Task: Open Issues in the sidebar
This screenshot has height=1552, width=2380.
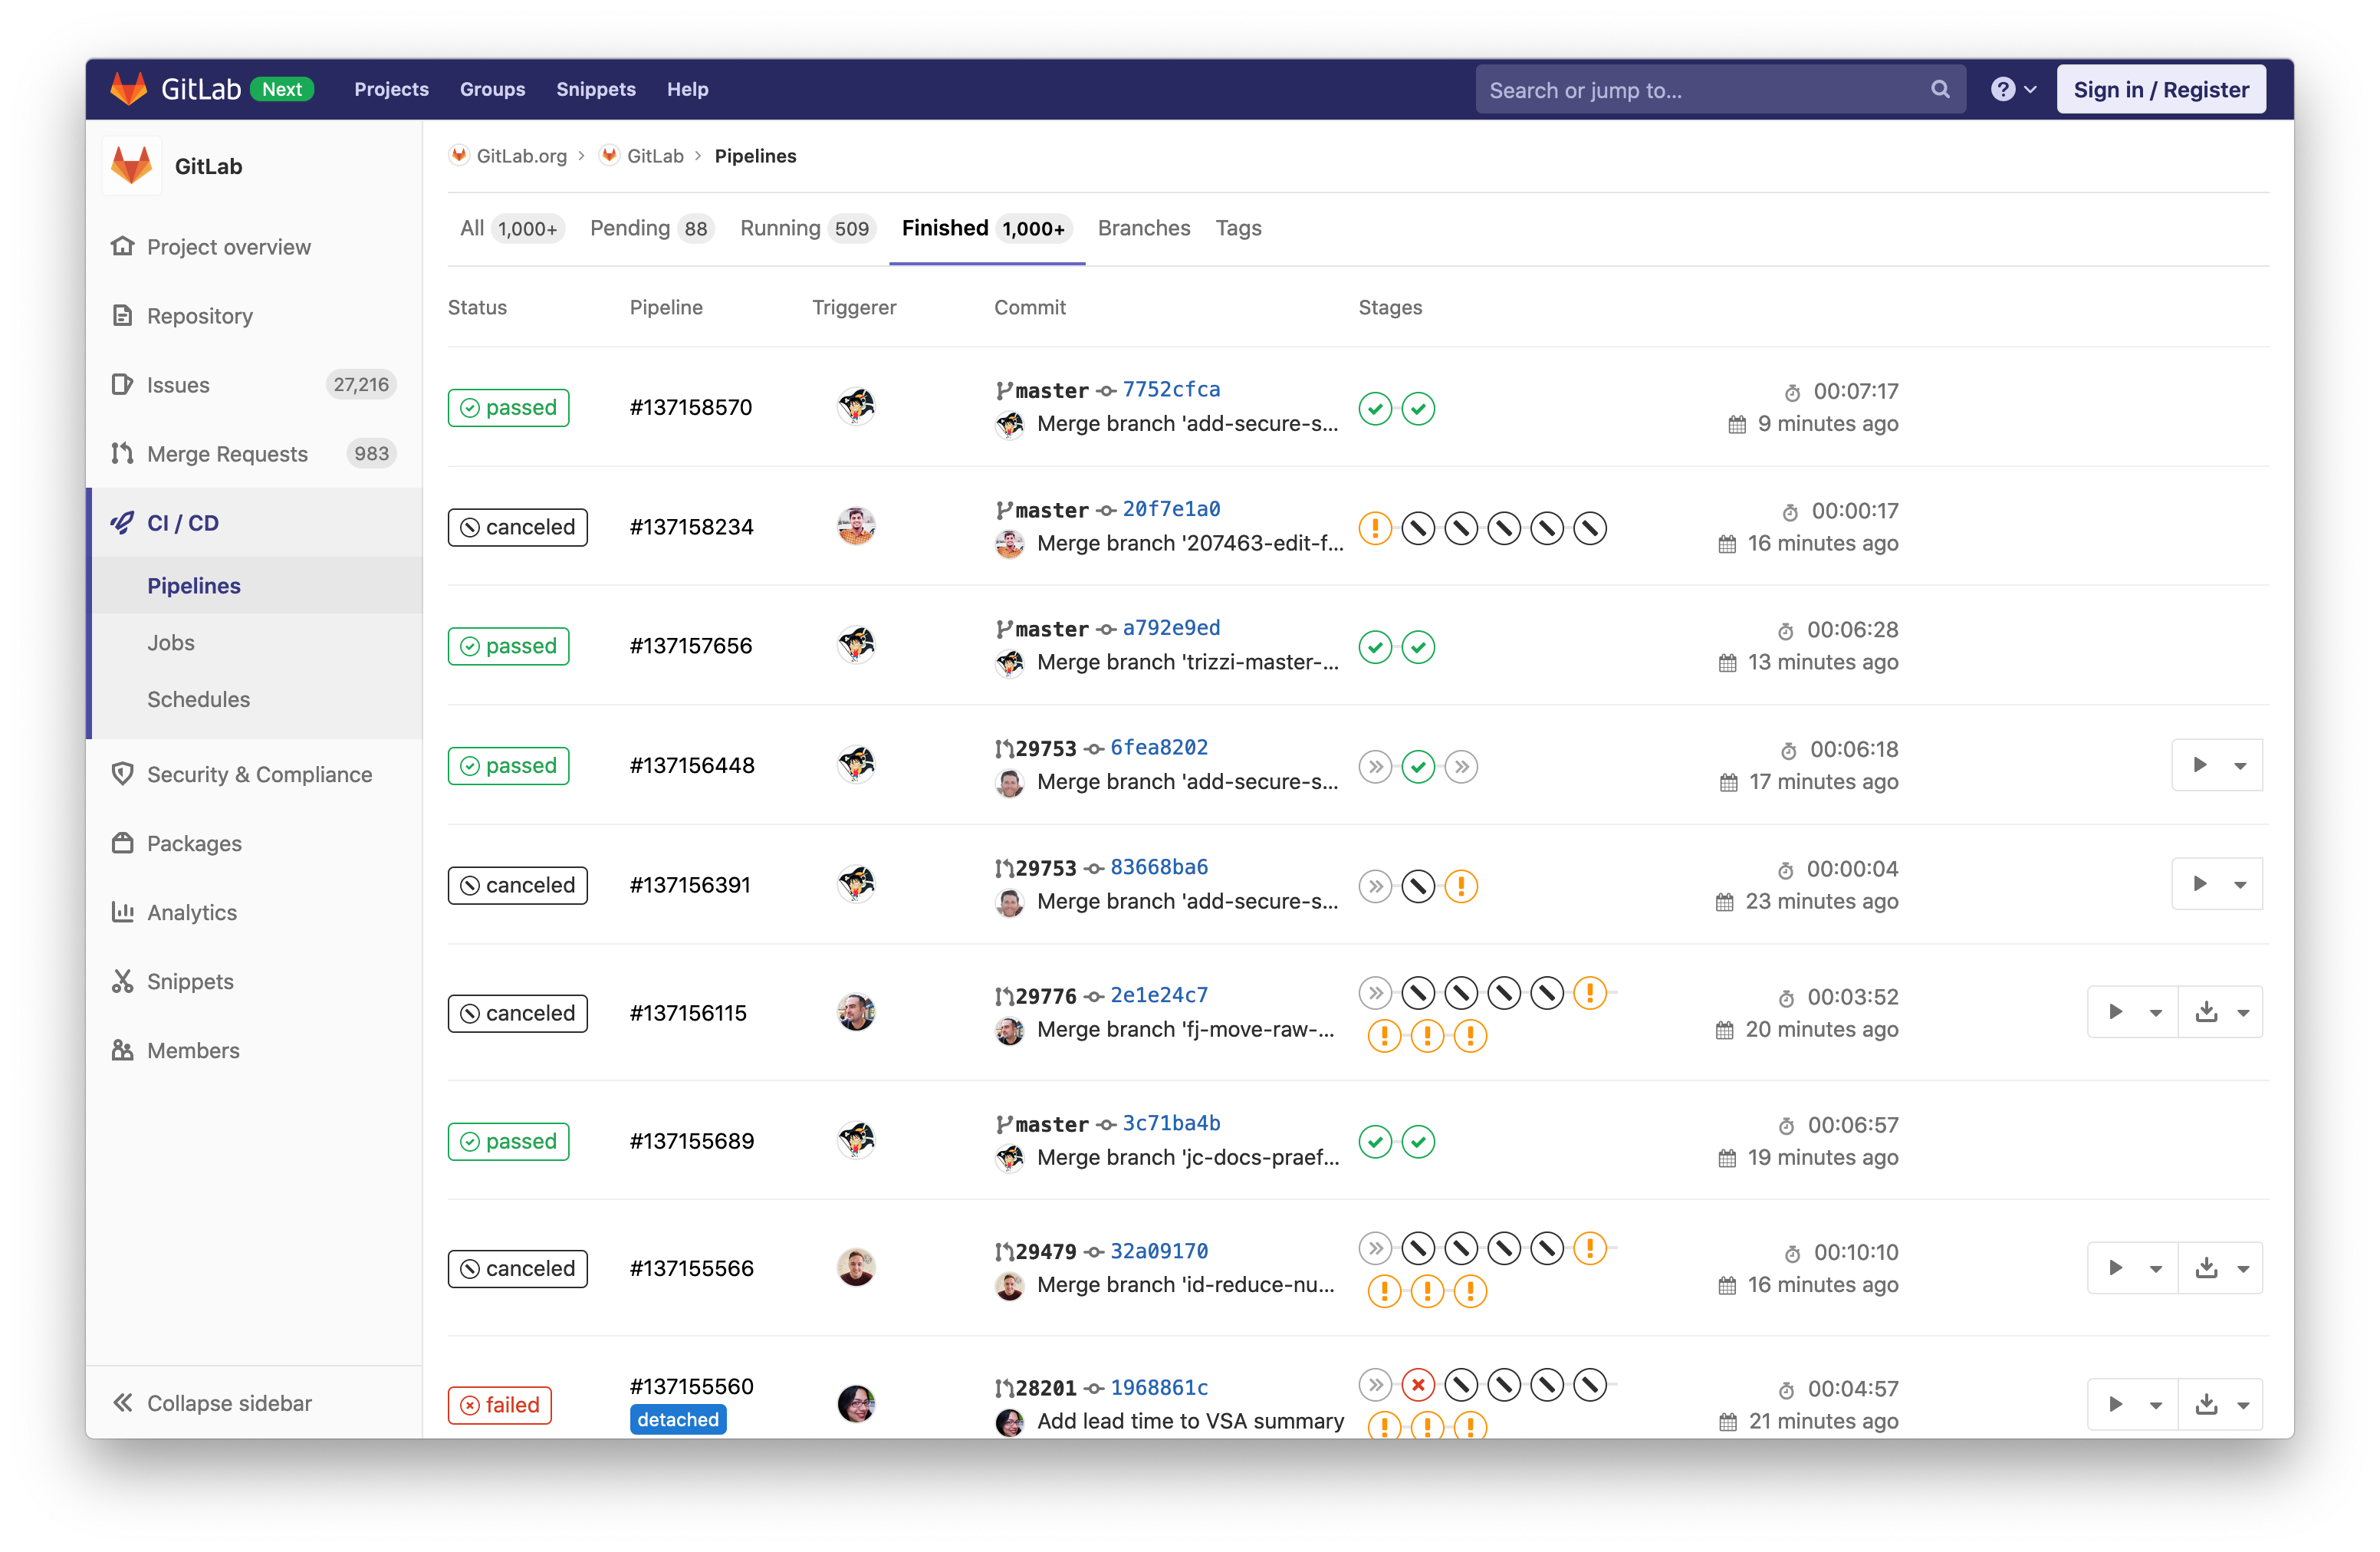Action: (x=178, y=385)
